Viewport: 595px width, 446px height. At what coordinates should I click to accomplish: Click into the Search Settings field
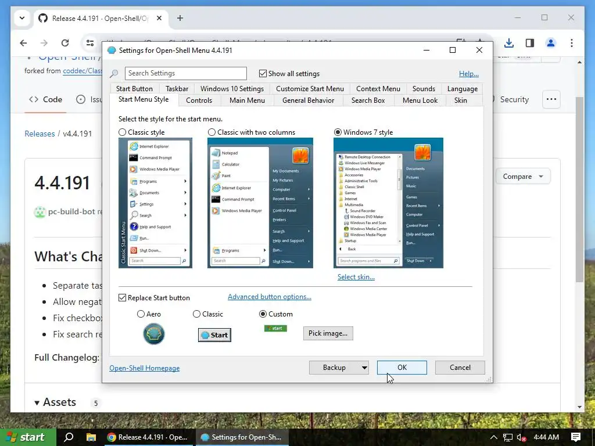pyautogui.click(x=185, y=73)
